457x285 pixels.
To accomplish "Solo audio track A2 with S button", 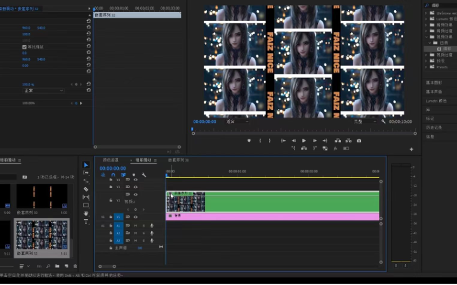I will [x=143, y=233].
